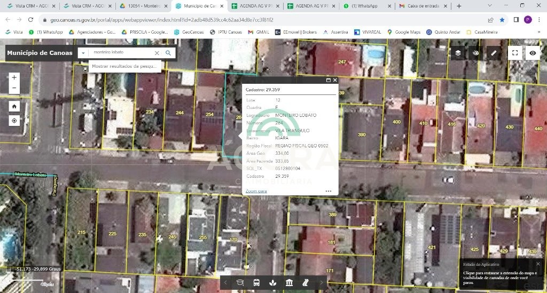
Task: Dismiss the Estado do Aplicativo notification
Action: [x=538, y=264]
